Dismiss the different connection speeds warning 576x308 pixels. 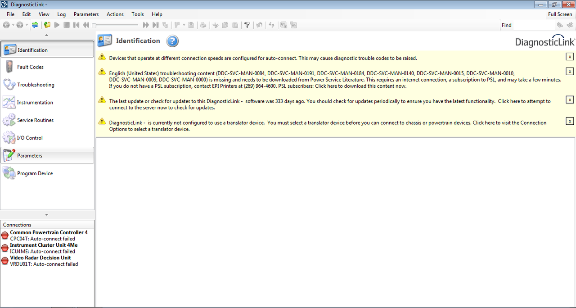pos(570,57)
